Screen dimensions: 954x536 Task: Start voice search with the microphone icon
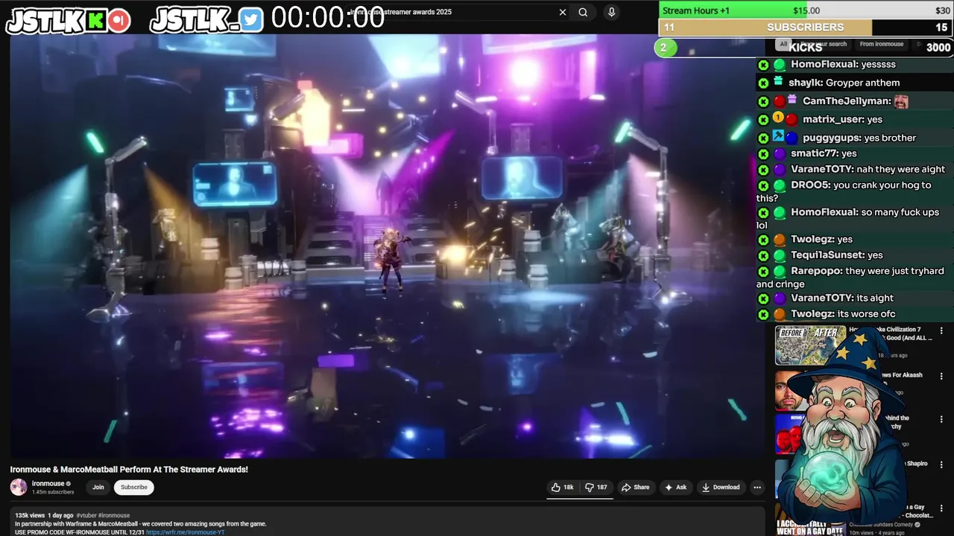point(611,12)
